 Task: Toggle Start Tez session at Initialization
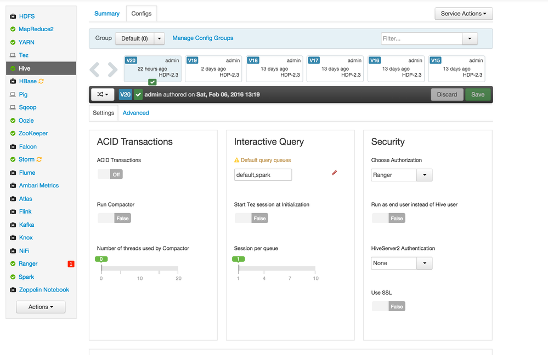pos(251,219)
